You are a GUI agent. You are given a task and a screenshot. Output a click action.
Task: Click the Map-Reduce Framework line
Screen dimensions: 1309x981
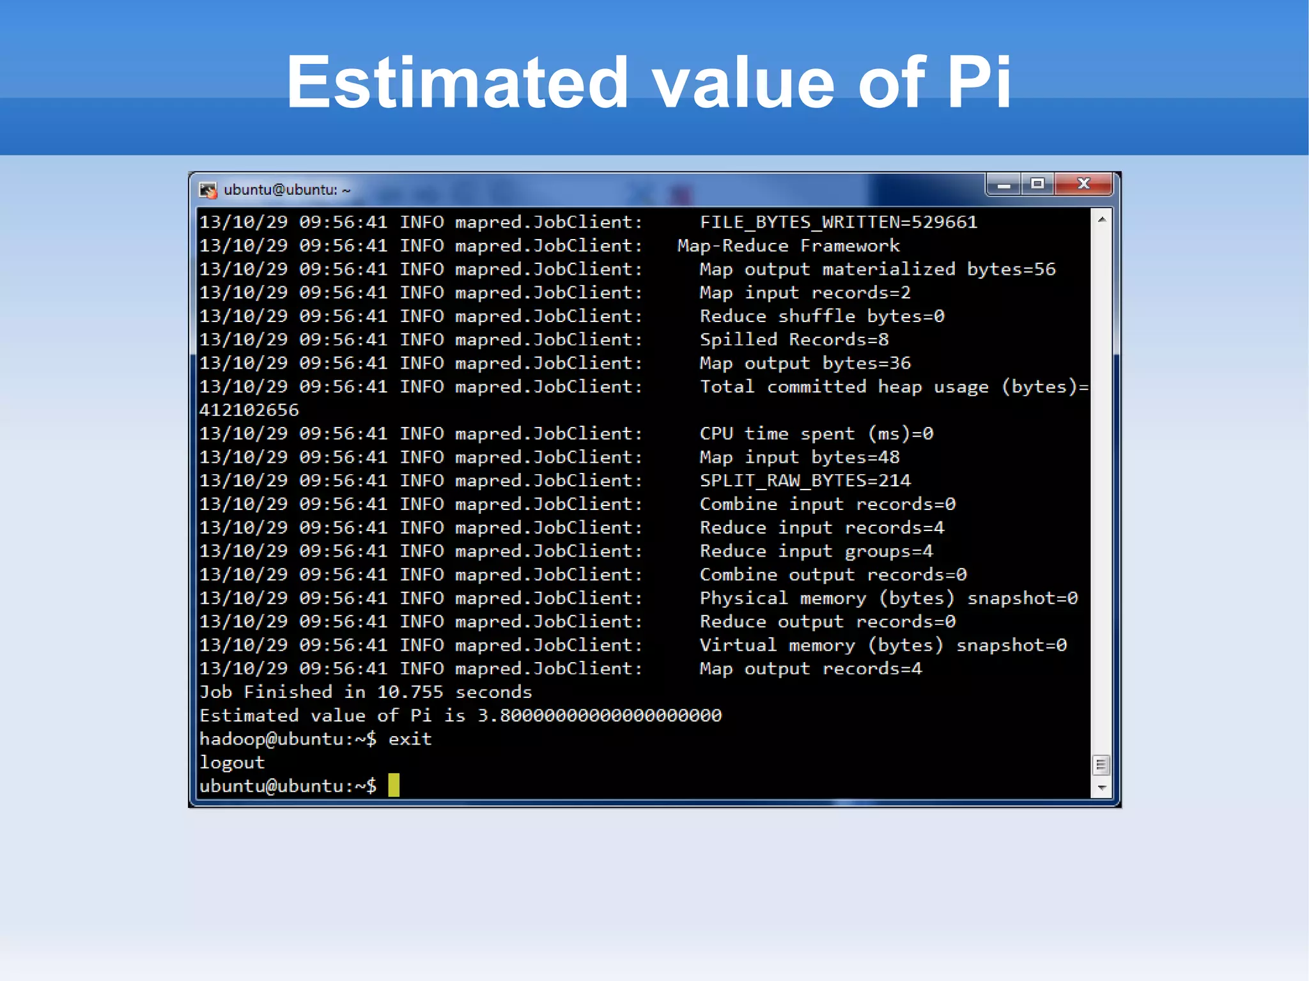789,246
